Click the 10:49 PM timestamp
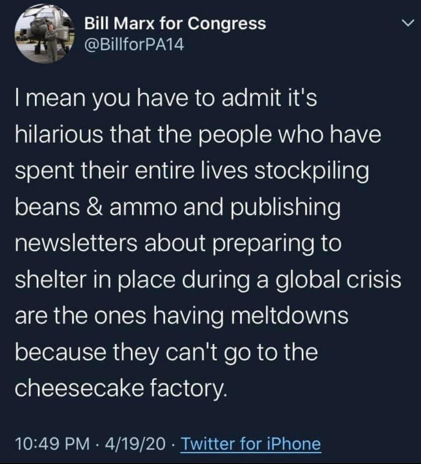421x464 pixels. (x=52, y=444)
